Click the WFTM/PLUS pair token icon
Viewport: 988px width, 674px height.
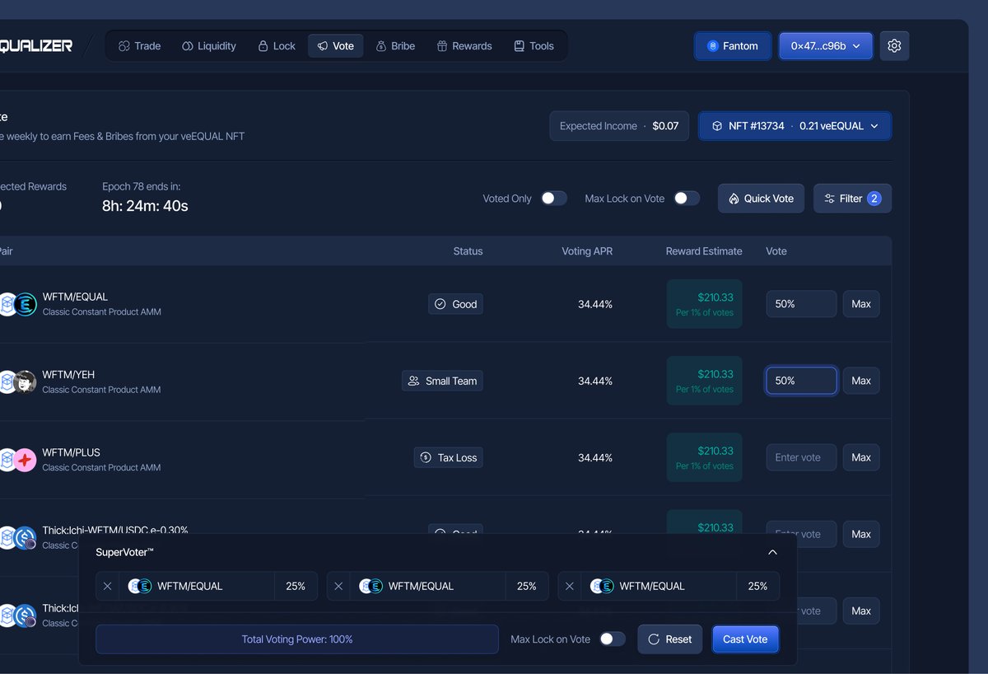pyautogui.click(x=16, y=460)
